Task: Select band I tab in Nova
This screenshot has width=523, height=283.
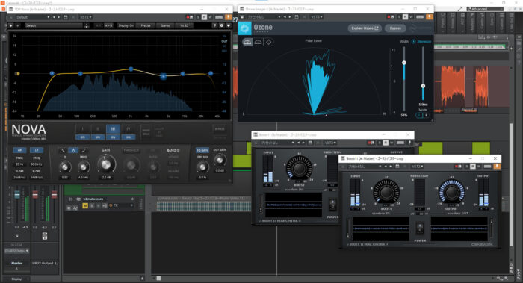Action: pyautogui.click(x=82, y=129)
